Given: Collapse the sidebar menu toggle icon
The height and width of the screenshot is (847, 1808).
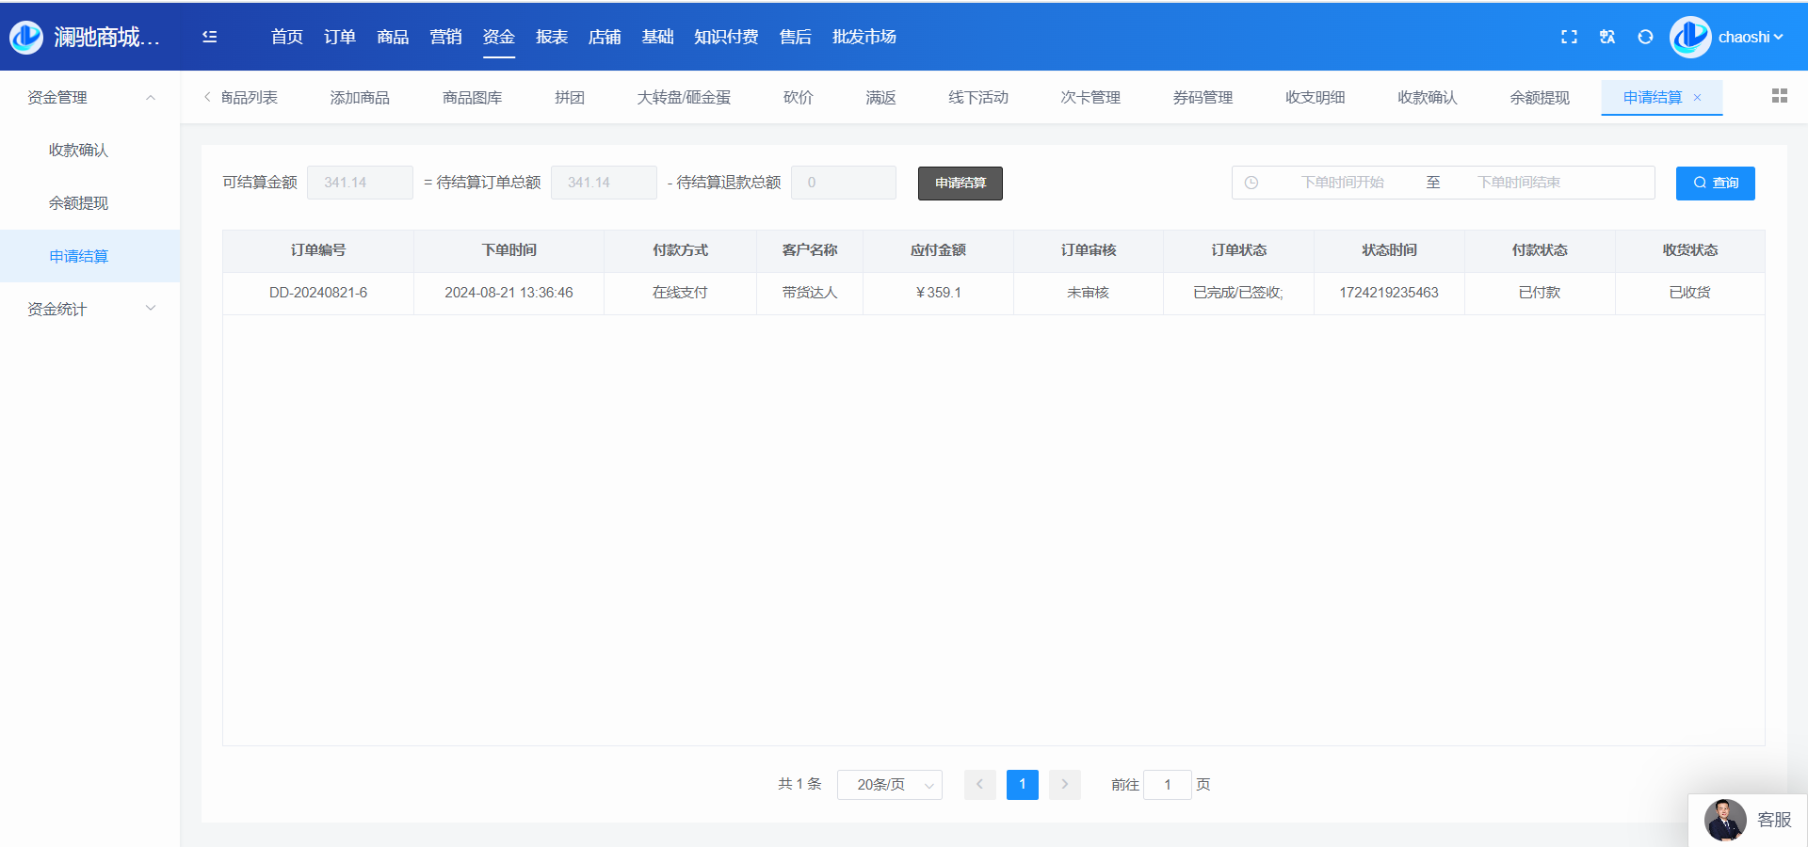Looking at the screenshot, I should tap(210, 37).
